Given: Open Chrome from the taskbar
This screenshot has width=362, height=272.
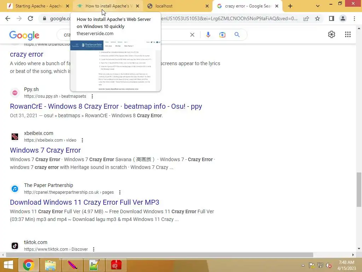Looking at the screenshot, I should coord(28,265).
